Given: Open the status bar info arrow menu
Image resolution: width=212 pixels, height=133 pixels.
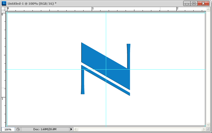Looking at the screenshot, I should click(71, 129).
